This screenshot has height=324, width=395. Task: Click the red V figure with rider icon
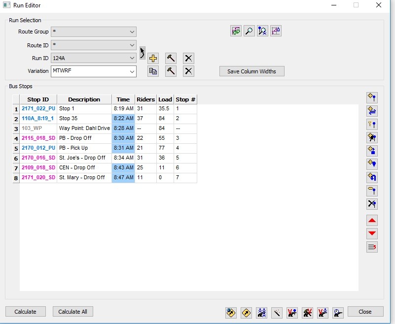(x=323, y=313)
